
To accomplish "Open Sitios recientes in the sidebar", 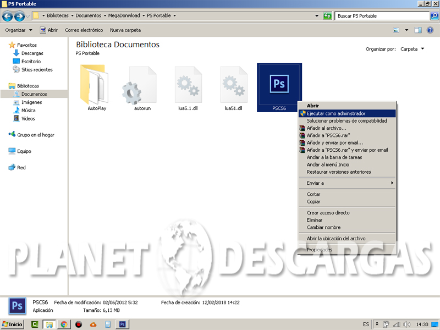I will pos(37,70).
